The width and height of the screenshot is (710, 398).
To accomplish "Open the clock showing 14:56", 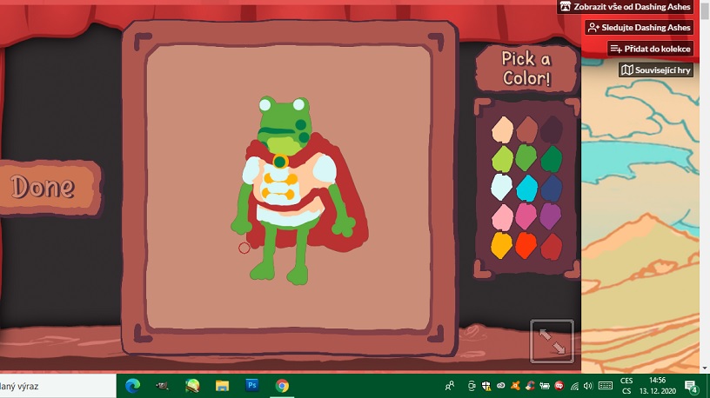I will (x=658, y=386).
